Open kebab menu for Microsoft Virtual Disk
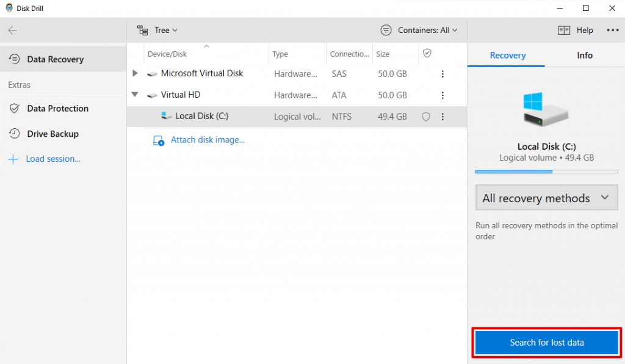625x364 pixels. [443, 74]
